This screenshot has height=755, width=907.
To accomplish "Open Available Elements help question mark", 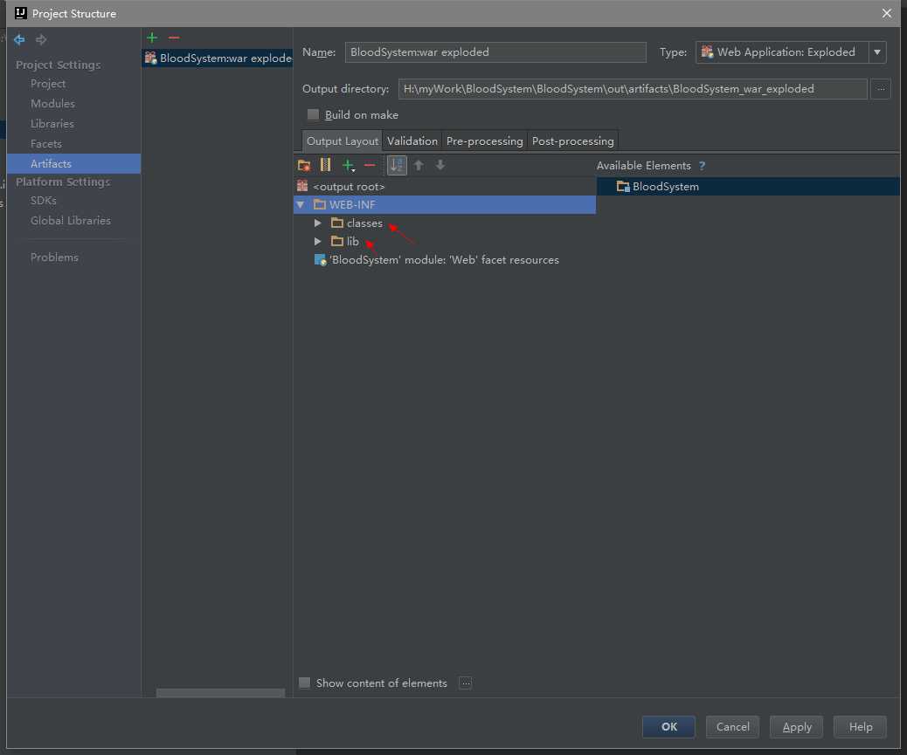I will [x=702, y=166].
